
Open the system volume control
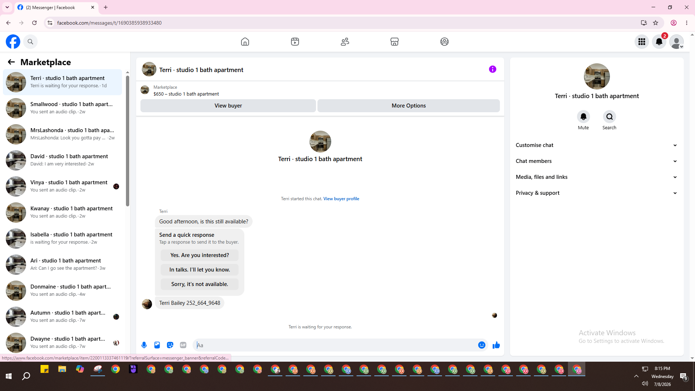645,384
